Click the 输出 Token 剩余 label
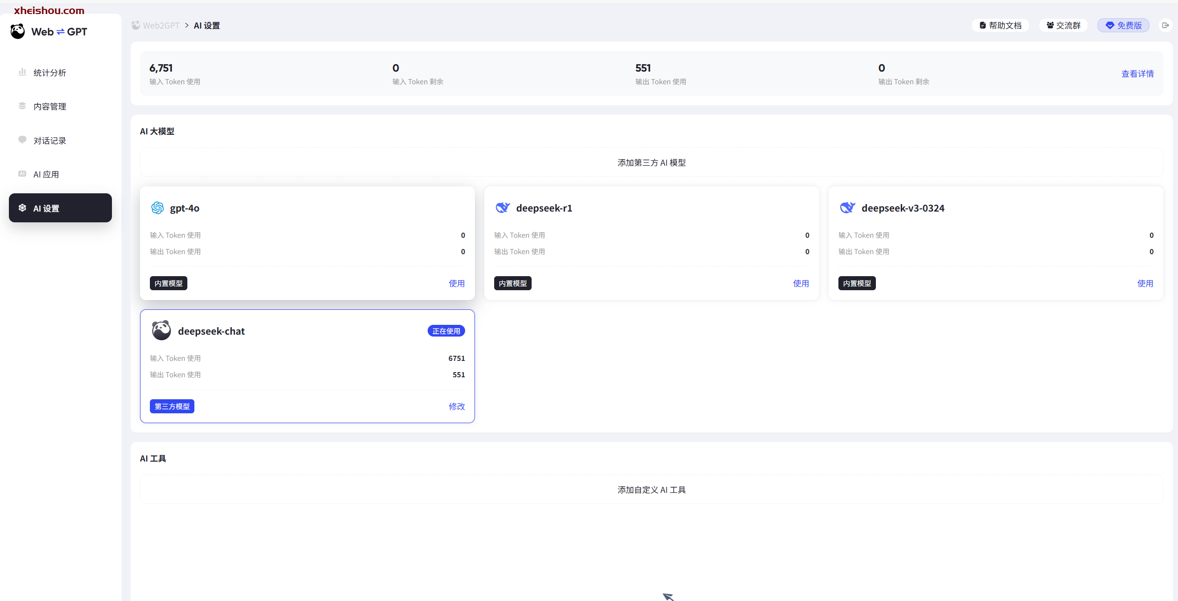The height and width of the screenshot is (601, 1178). coord(904,81)
